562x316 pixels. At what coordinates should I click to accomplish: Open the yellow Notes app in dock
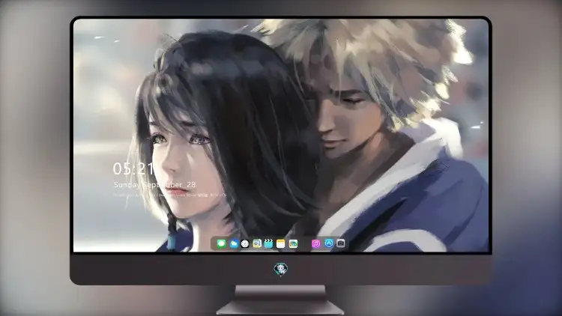[x=281, y=244]
